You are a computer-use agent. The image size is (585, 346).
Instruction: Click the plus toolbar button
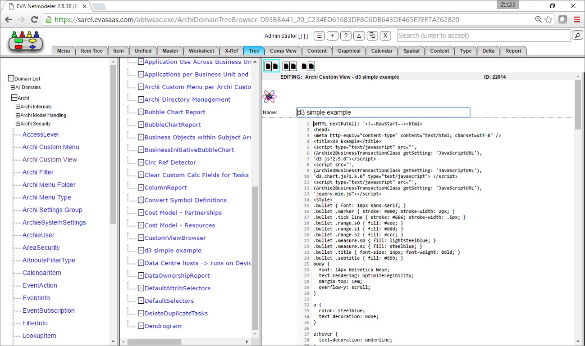pyautogui.click(x=332, y=36)
